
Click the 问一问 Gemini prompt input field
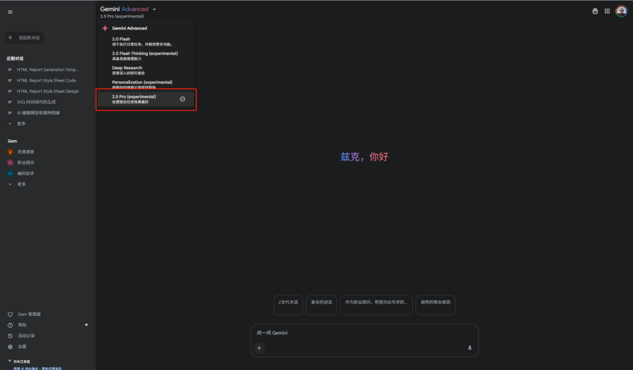point(363,333)
